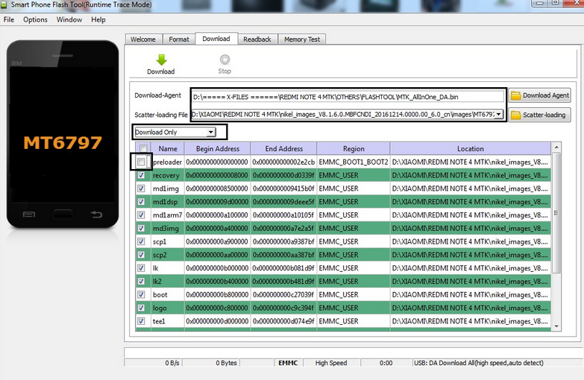
Task: Uncheck the lk partition checkbox
Action: 141,268
